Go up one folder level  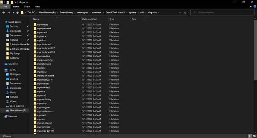(x=18, y=13)
